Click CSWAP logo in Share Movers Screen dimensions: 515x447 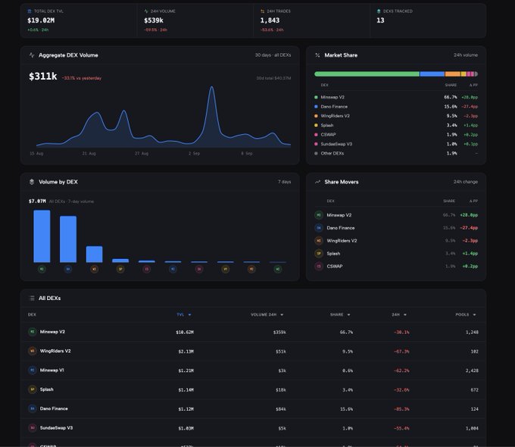tap(319, 266)
